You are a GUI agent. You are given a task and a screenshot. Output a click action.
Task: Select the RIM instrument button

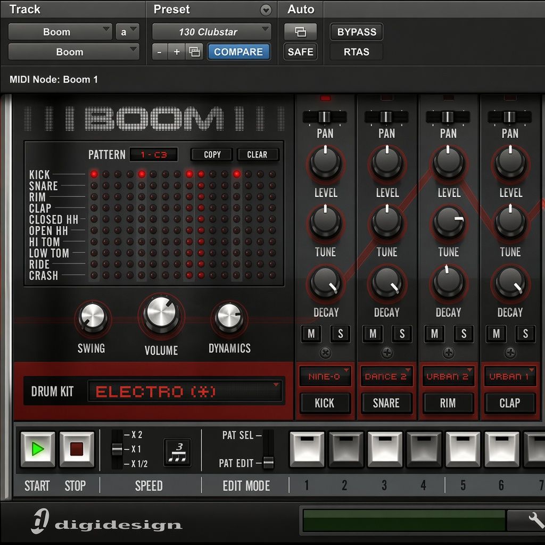point(448,403)
